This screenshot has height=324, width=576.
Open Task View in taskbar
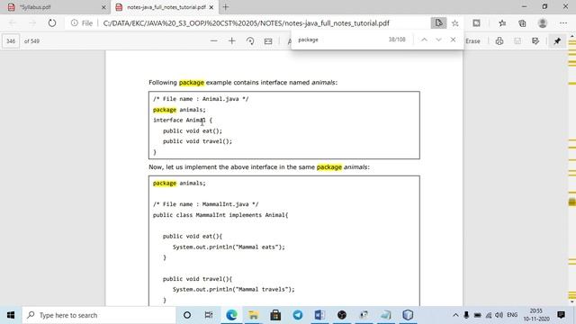[x=209, y=315]
